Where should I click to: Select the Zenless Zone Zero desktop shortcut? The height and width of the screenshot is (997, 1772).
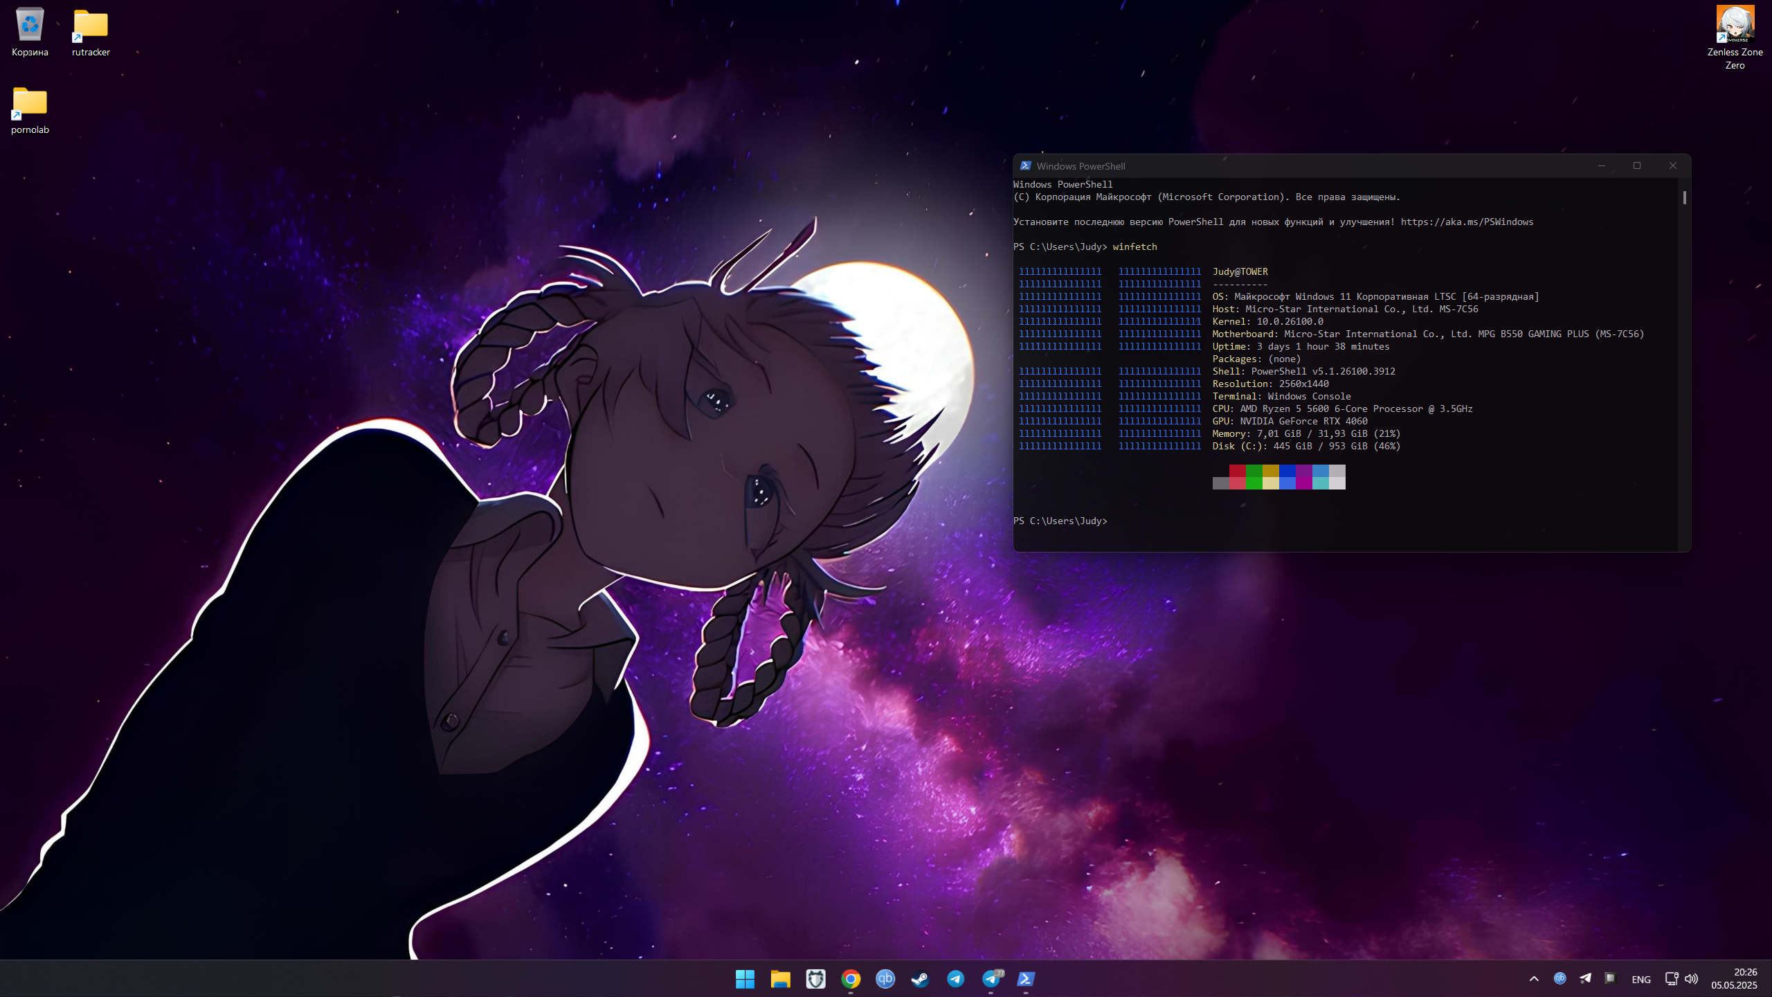tap(1735, 38)
